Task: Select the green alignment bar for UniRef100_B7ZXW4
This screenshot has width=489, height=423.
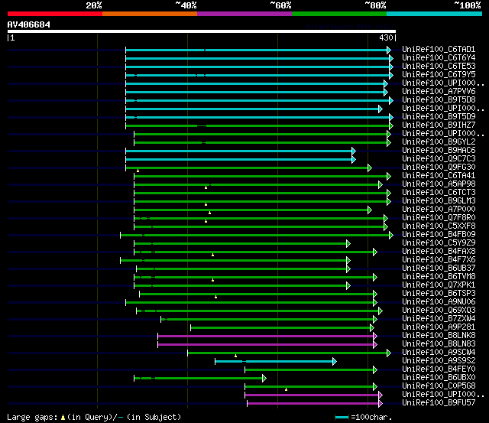Action: 269,320
